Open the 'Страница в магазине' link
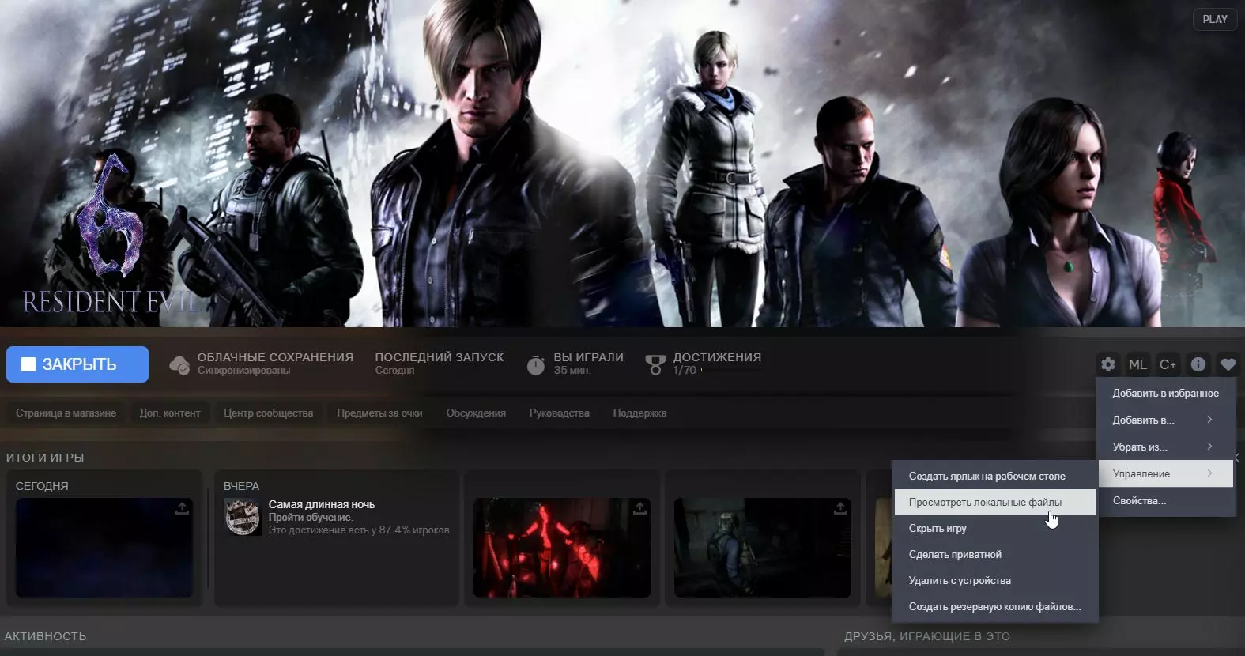This screenshot has width=1245, height=656. pyautogui.click(x=66, y=413)
